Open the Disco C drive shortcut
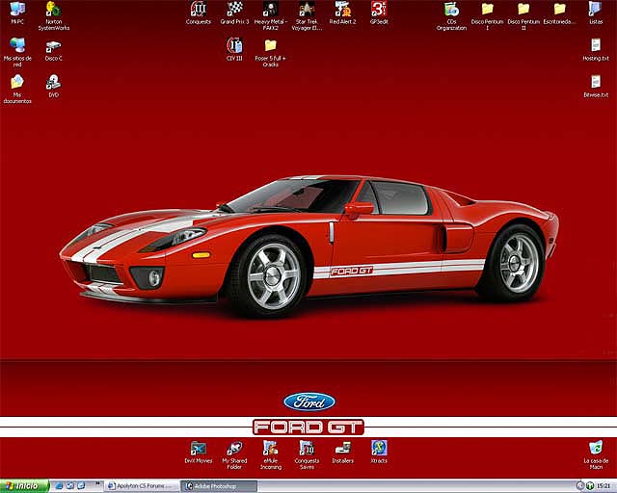The height and width of the screenshot is (493, 617). point(53,45)
